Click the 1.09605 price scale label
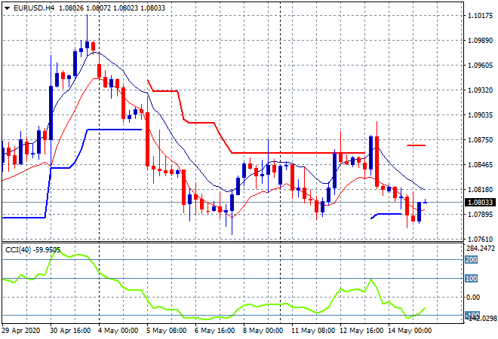This screenshot has height=339, width=498. point(481,66)
